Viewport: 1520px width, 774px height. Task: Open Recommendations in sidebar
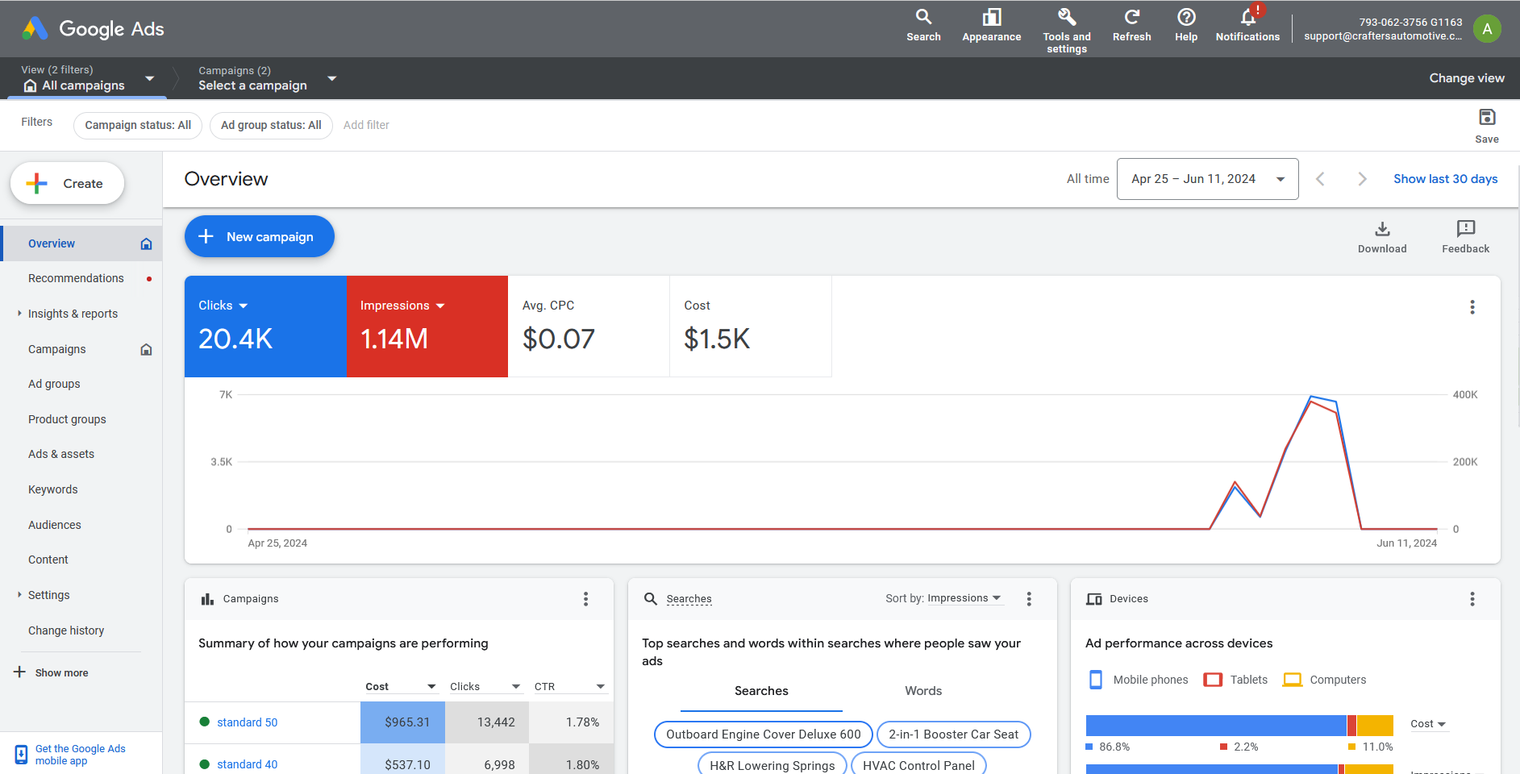[x=76, y=278]
